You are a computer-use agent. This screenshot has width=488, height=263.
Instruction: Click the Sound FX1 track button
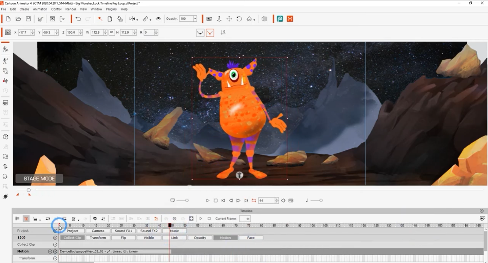click(x=124, y=231)
